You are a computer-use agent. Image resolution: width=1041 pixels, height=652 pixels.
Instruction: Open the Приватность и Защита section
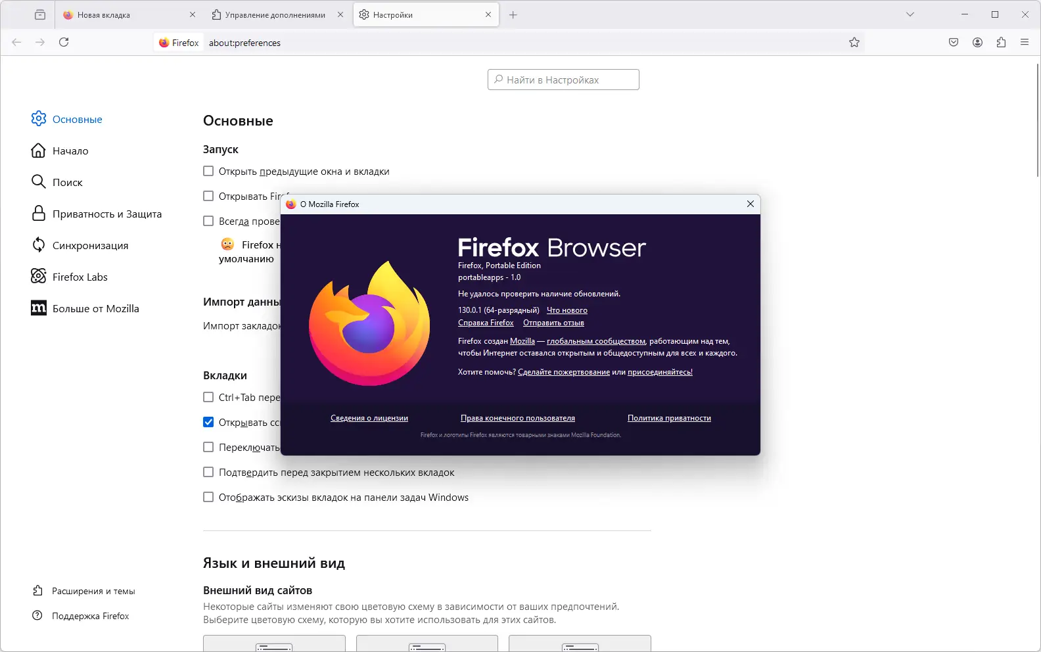pyautogui.click(x=106, y=214)
